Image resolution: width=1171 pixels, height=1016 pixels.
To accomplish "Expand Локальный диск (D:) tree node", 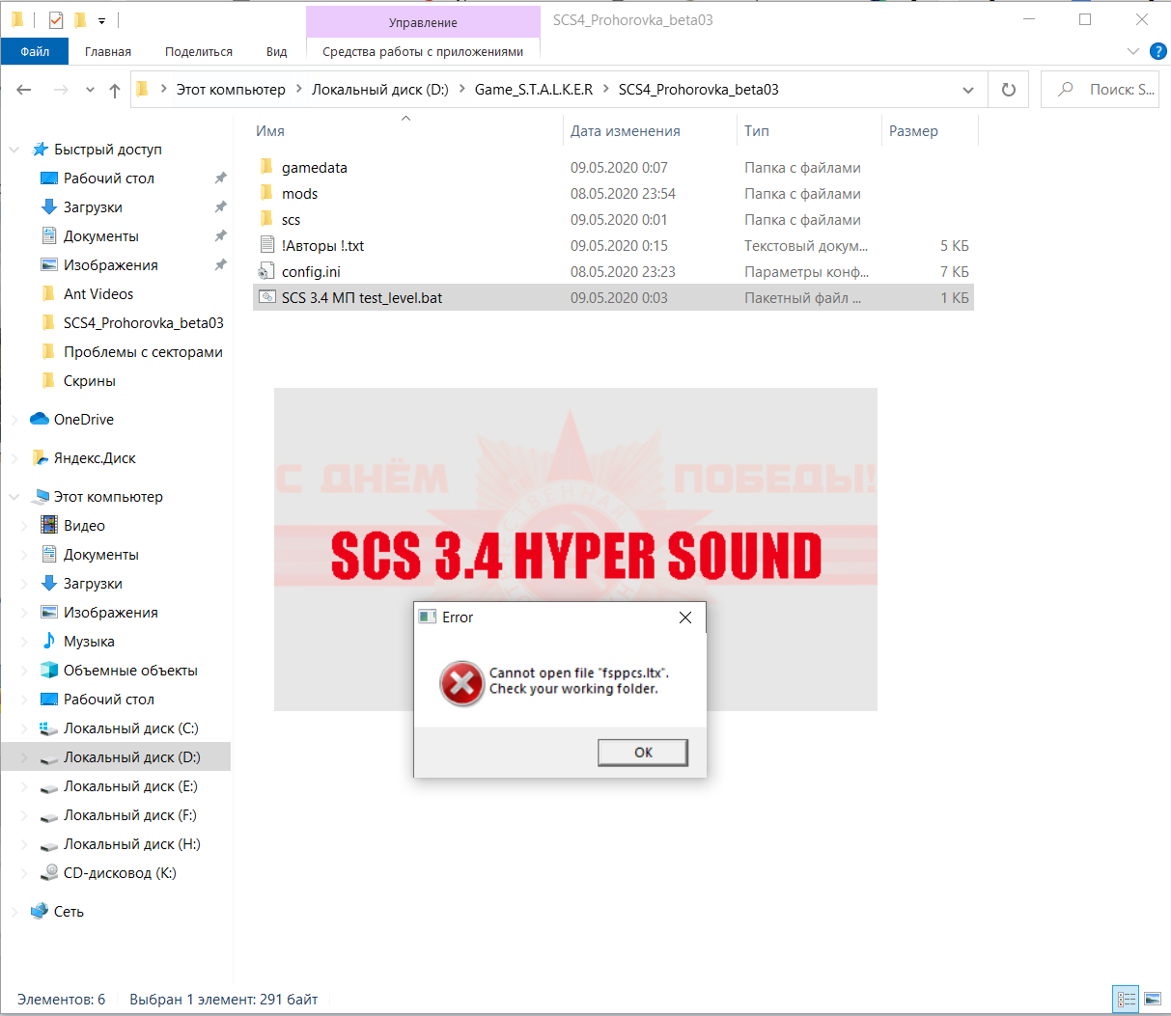I will [25, 757].
